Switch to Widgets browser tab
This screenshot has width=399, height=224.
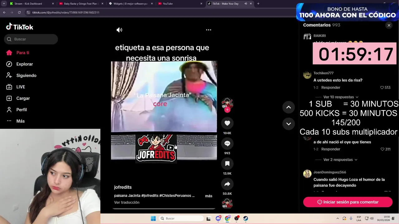click(x=130, y=4)
